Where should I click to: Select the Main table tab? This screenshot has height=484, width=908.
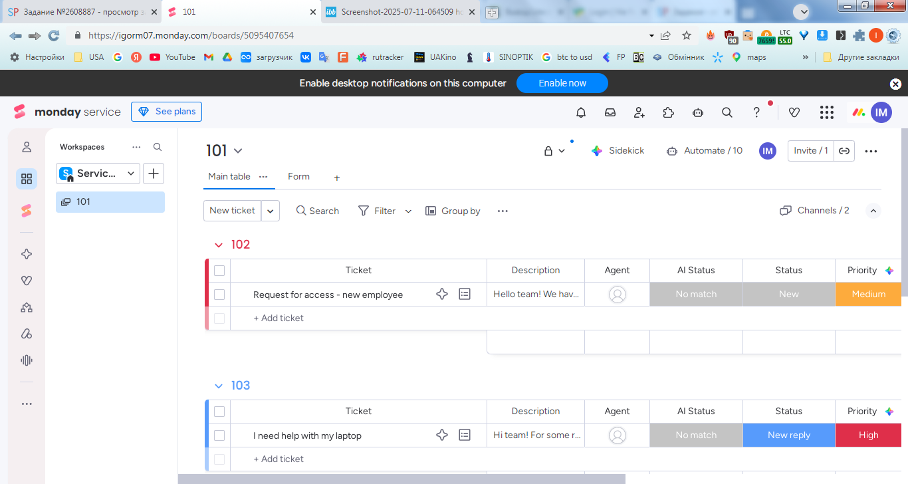click(229, 177)
